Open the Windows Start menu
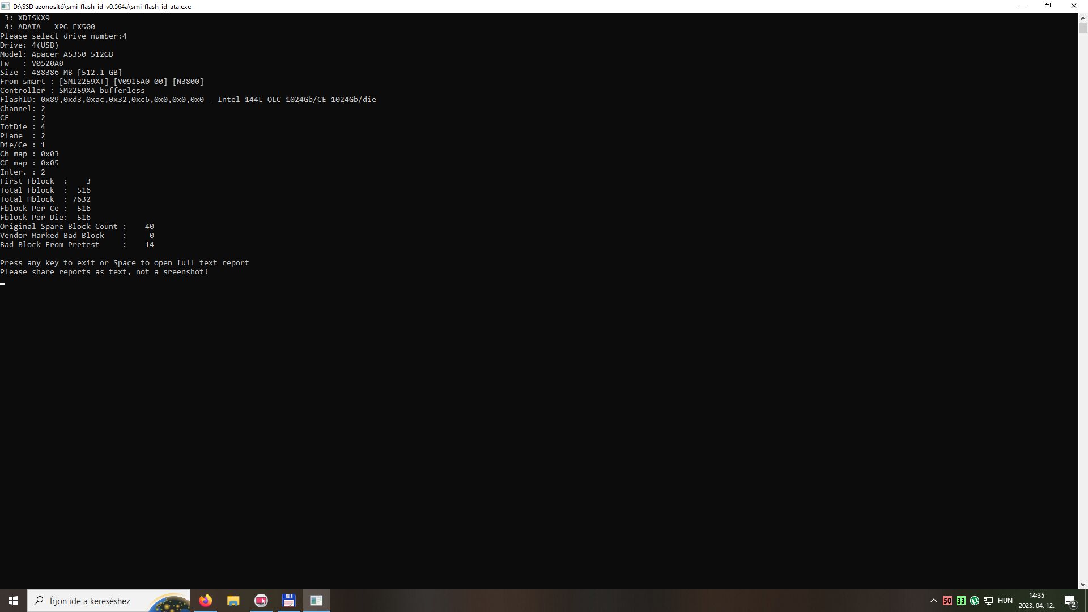Image resolution: width=1088 pixels, height=612 pixels. point(14,601)
